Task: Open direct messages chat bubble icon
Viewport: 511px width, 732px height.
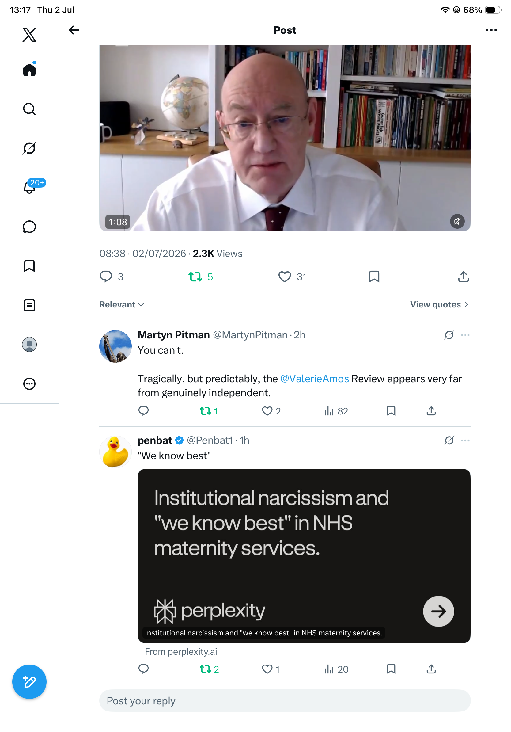Action: click(29, 227)
